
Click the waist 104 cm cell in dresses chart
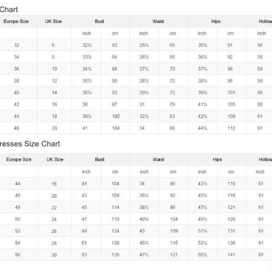174,219
